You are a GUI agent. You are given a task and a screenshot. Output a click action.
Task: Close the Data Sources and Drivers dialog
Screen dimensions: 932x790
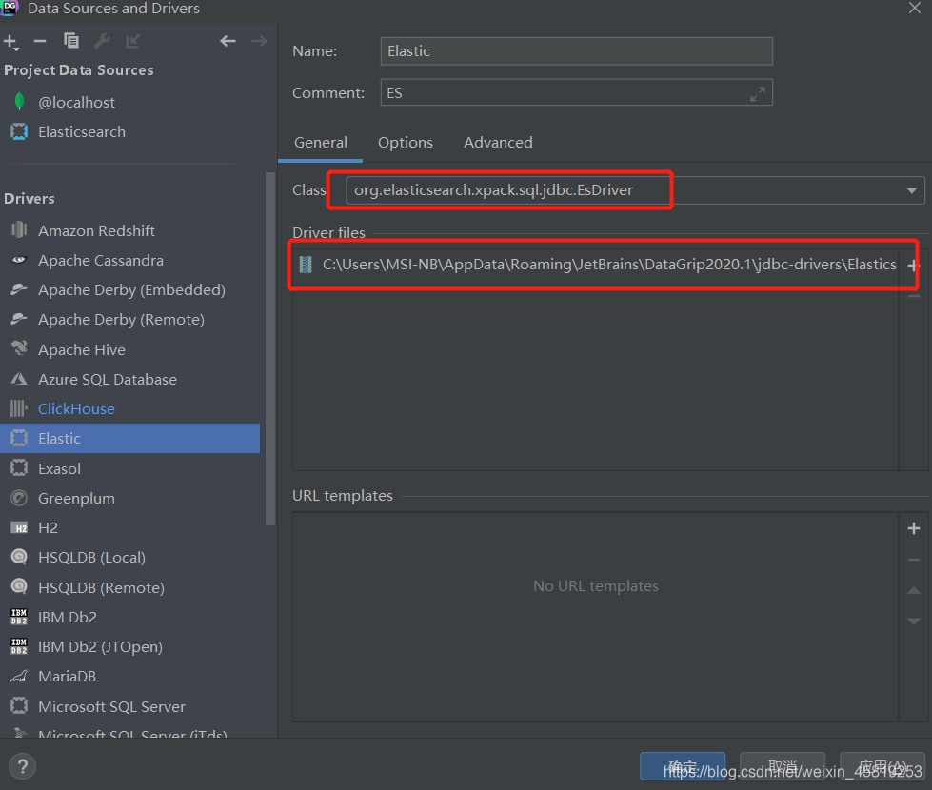click(x=915, y=9)
